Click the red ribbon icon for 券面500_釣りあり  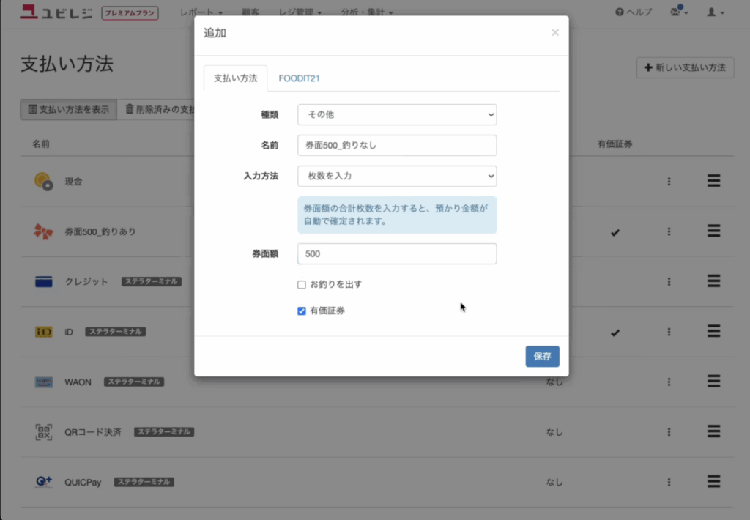[44, 231]
